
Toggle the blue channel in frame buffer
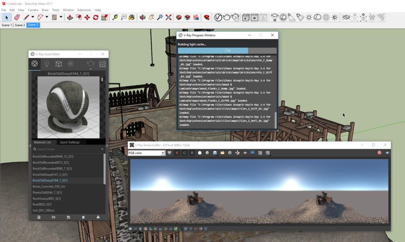pyautogui.click(x=192, y=153)
